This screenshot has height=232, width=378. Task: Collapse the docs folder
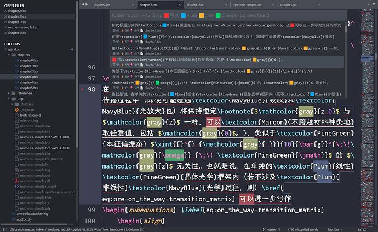[x=5, y=49]
